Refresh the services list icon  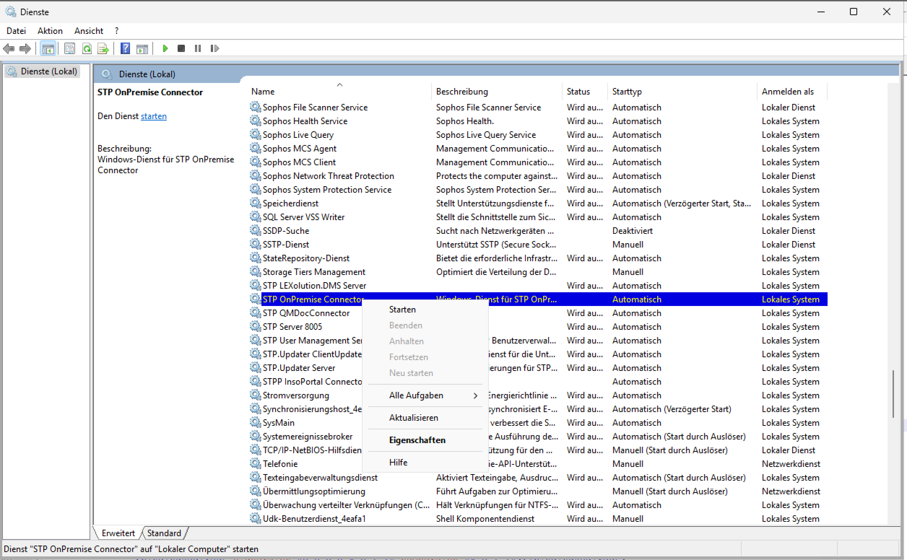click(x=87, y=48)
